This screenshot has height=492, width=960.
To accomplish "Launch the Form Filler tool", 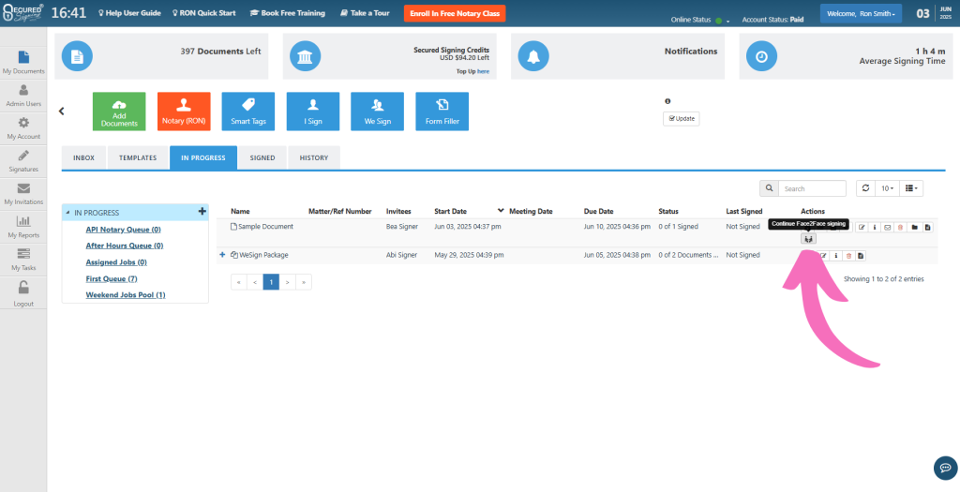I will point(442,111).
